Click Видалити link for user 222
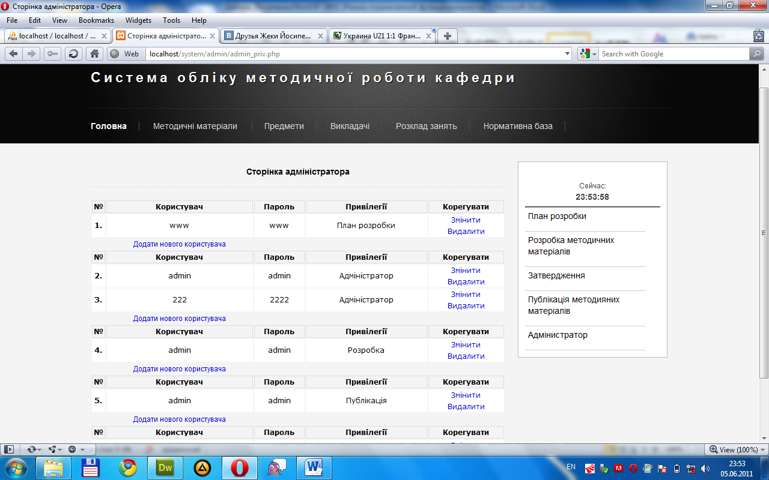This screenshot has height=480, width=769. tap(466, 305)
